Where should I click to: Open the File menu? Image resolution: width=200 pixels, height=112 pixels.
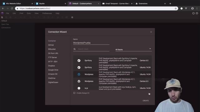[7, 13]
